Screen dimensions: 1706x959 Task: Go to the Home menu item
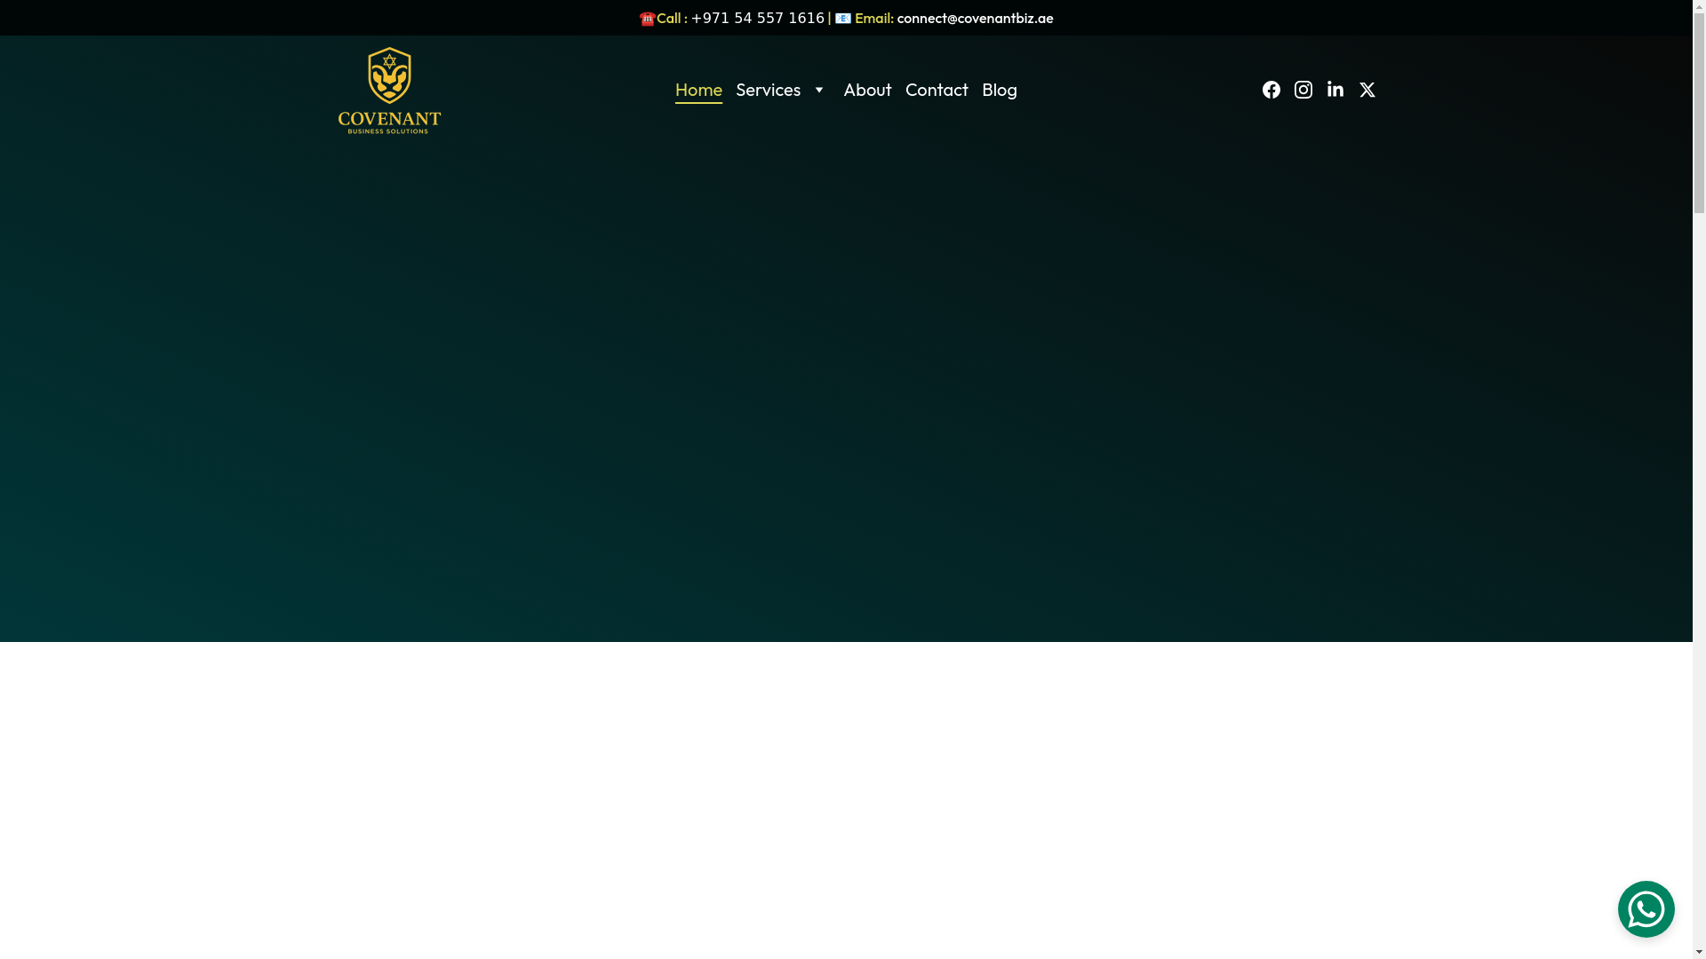pyautogui.click(x=698, y=90)
